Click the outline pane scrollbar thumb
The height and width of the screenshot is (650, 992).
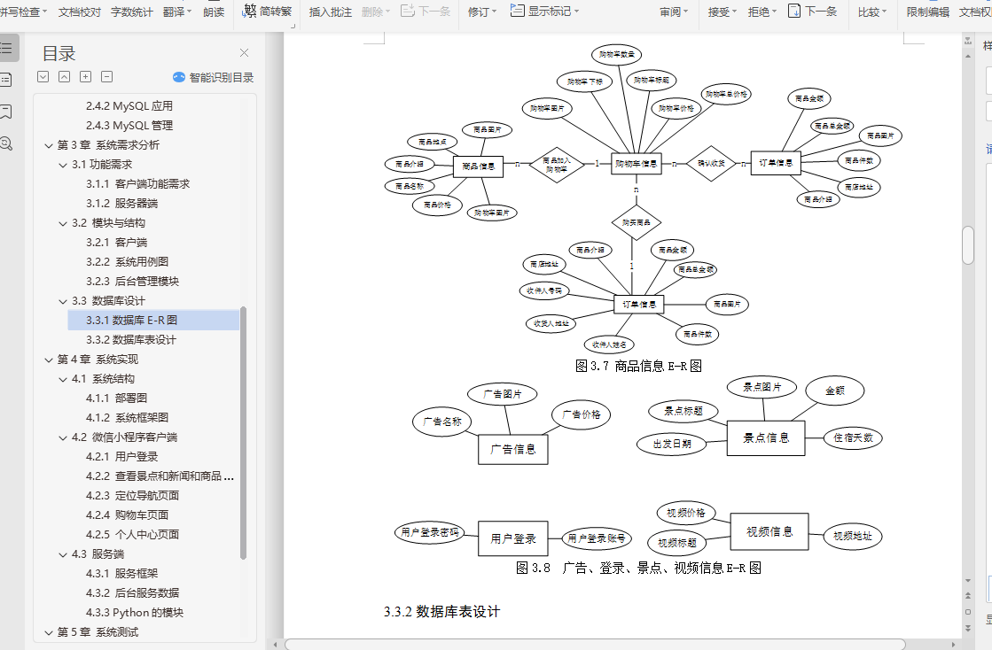click(x=244, y=433)
